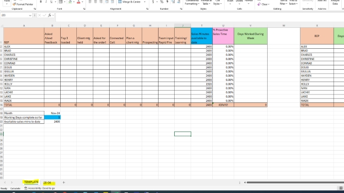Click Merge & Center button

tap(130, 2)
